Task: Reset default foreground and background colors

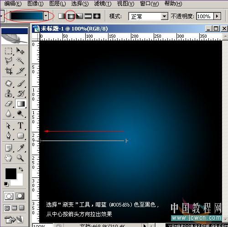Action: (x=6, y=184)
